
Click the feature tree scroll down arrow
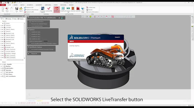tap(24, 58)
